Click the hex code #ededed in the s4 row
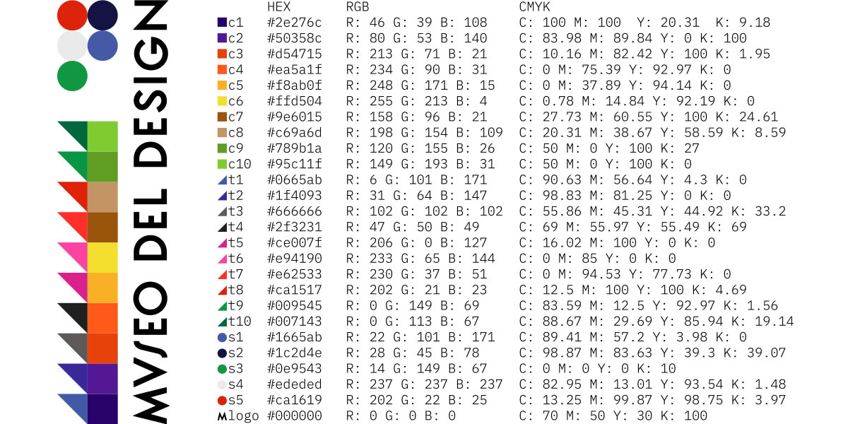This screenshot has height=424, width=848. (295, 385)
